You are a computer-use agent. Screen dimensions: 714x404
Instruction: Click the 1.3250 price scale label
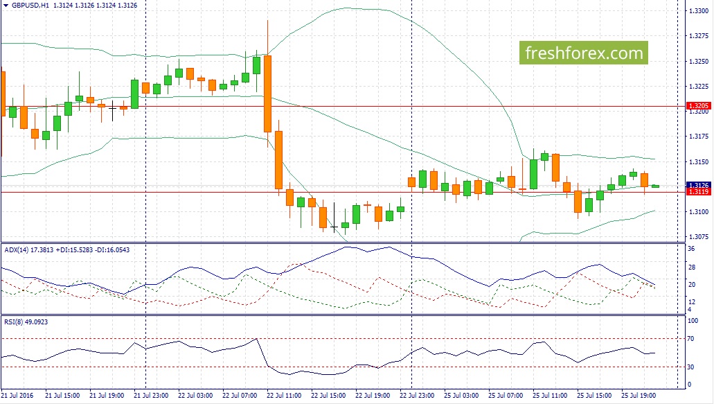[x=699, y=62]
